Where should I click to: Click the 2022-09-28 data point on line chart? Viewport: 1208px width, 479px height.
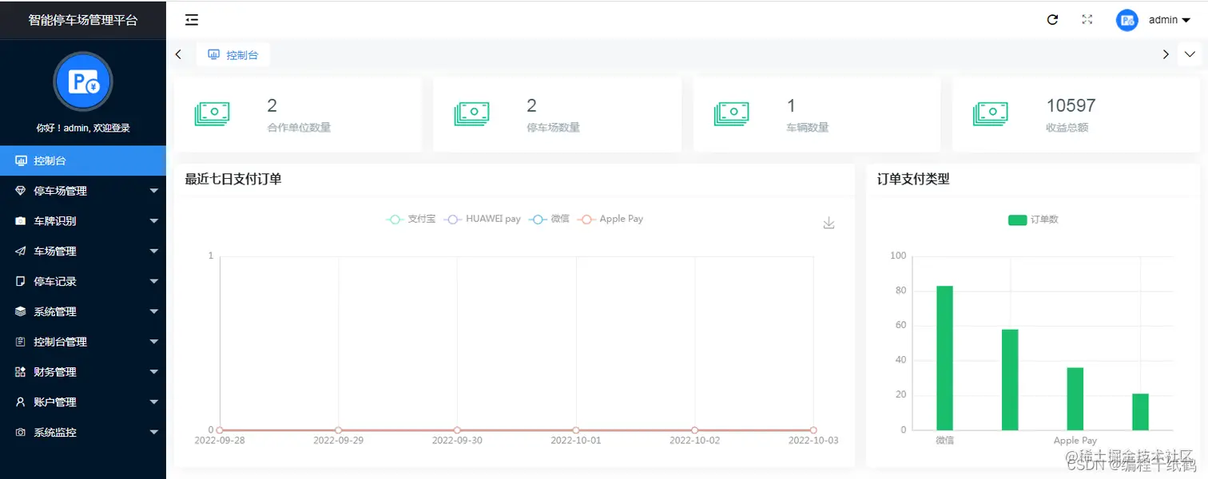[x=220, y=430]
